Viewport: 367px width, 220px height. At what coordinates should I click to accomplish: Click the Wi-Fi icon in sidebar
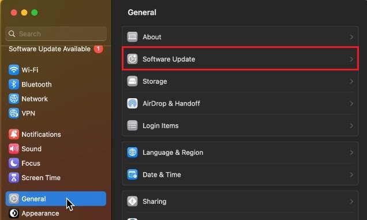14,70
